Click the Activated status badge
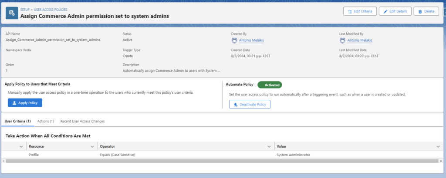 270,85
